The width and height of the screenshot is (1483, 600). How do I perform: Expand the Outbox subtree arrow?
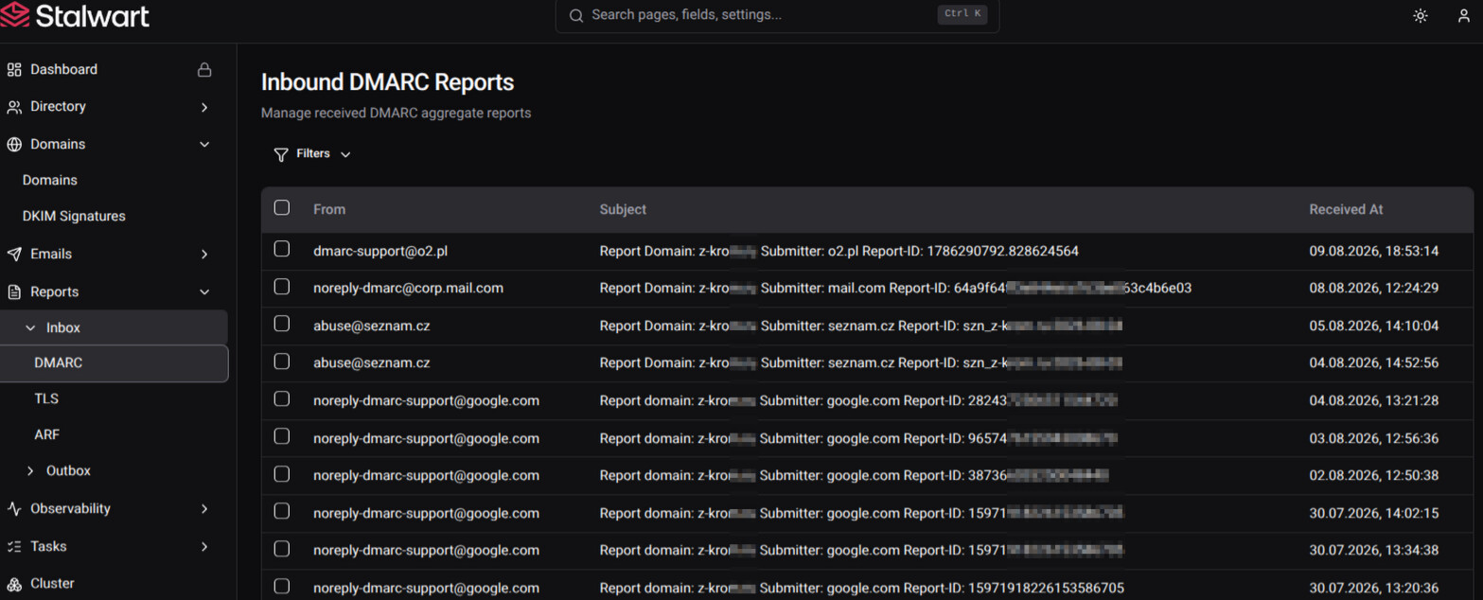point(30,471)
